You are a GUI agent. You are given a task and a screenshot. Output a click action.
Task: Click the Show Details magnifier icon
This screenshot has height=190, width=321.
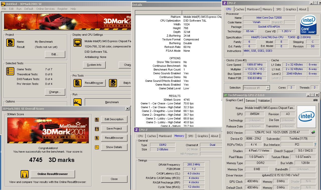97,147
